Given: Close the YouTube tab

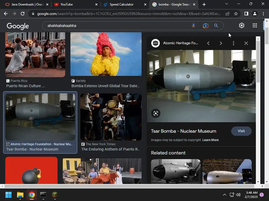Looking at the screenshot, I should click(96, 4).
